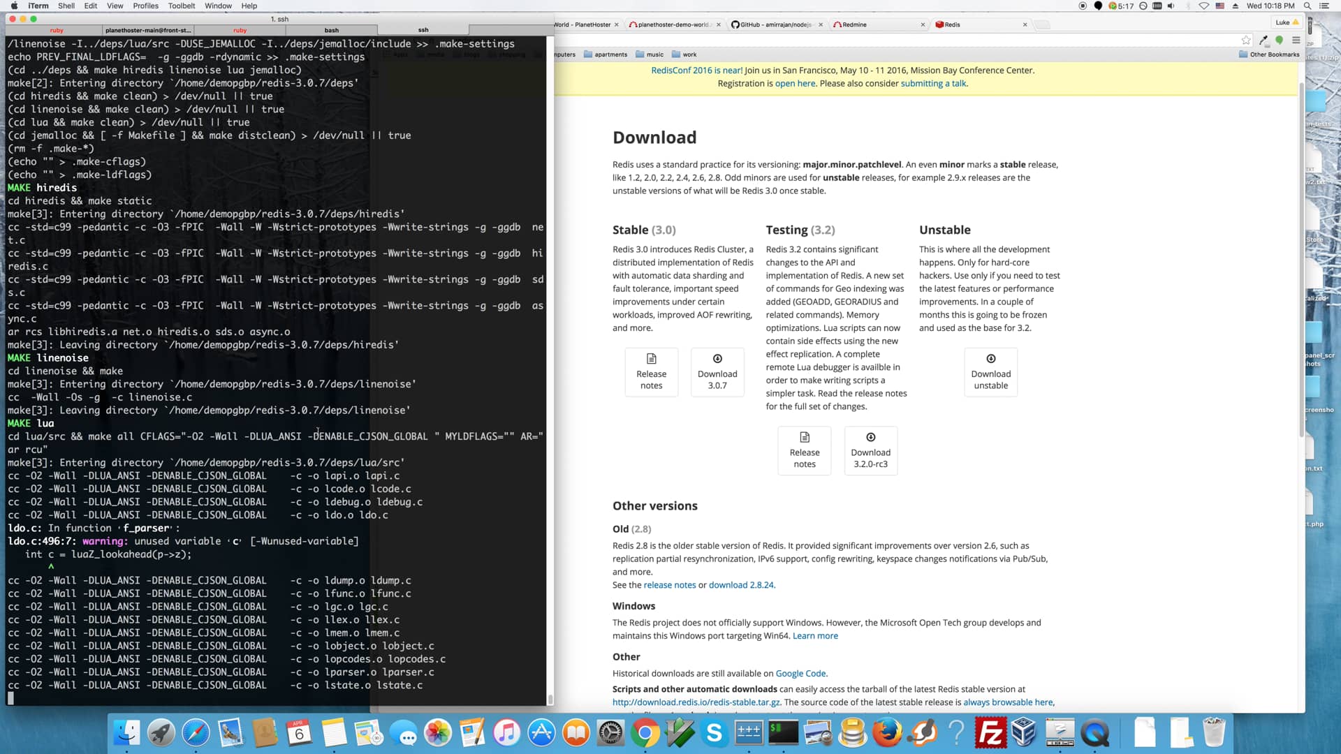Viewport: 1341px width, 754px height.
Task: Launch FileZilla from the Dock
Action: pos(990,733)
